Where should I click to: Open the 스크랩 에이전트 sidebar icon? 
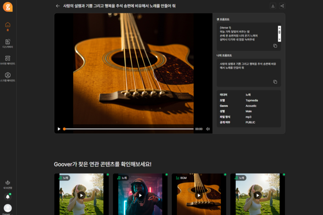coord(7,76)
